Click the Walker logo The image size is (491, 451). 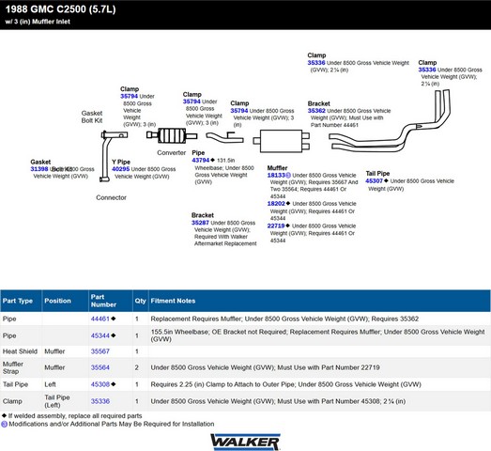(245, 442)
